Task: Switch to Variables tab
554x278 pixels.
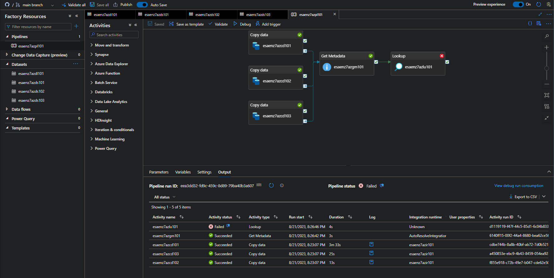Action: click(183, 172)
